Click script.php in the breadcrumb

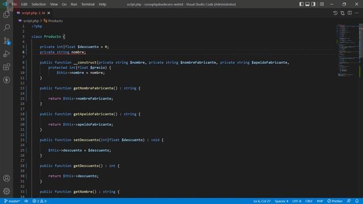coord(31,21)
